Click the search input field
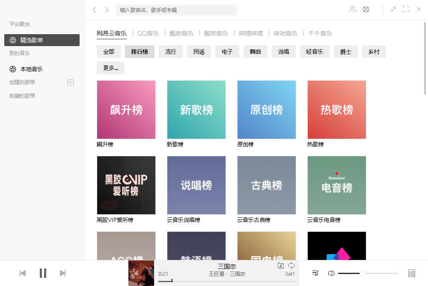Viewport: 428px width, 286px height. (x=176, y=10)
